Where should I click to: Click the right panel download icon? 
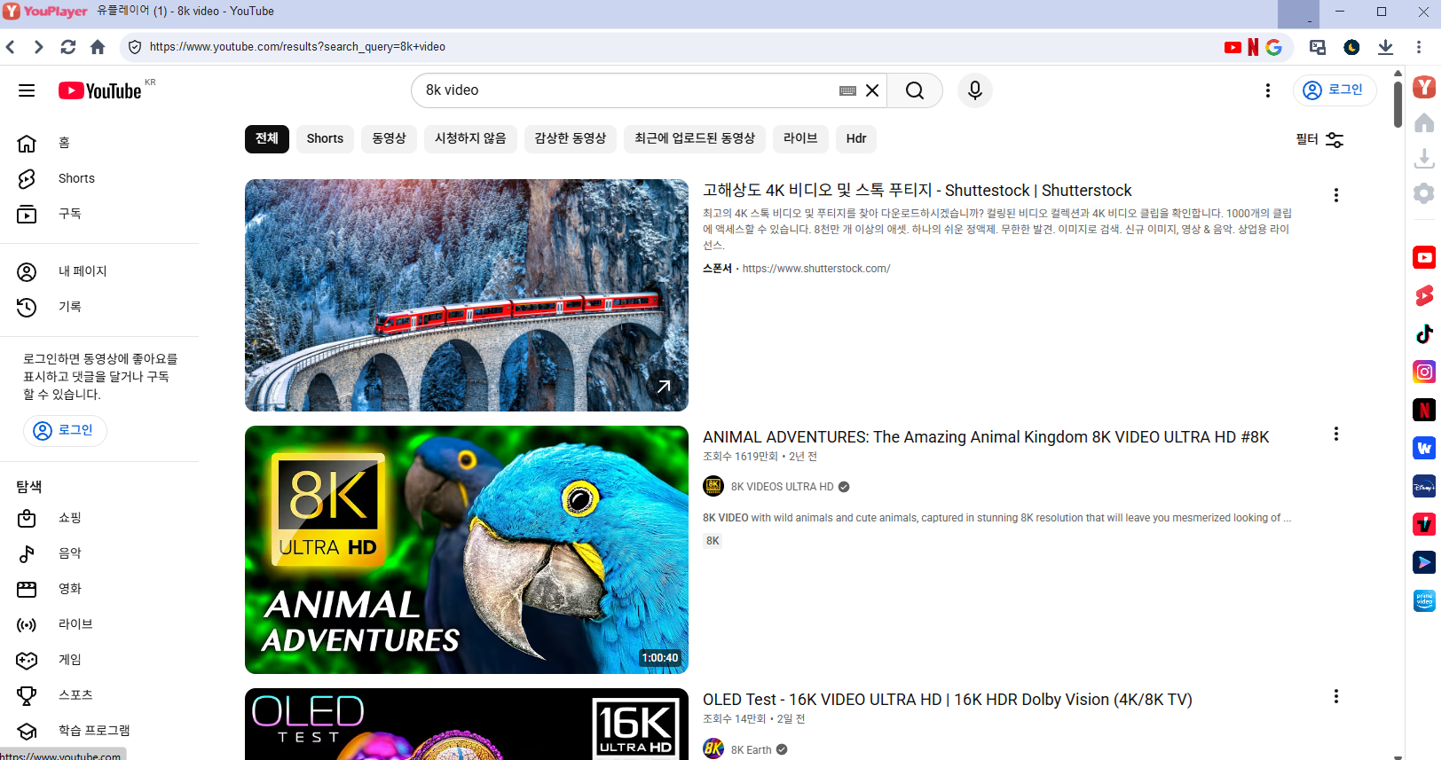click(x=1424, y=159)
